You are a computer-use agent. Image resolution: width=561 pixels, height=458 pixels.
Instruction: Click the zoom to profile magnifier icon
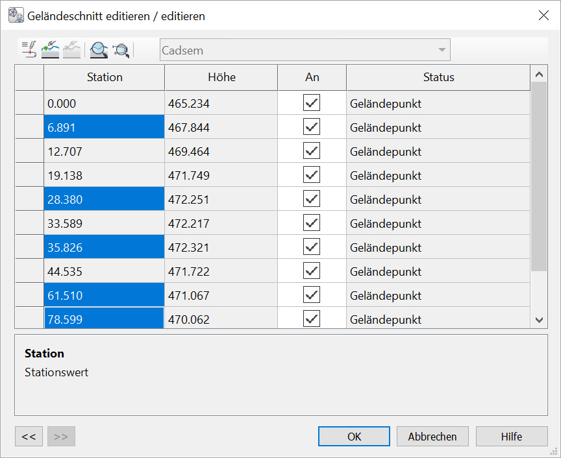99,49
